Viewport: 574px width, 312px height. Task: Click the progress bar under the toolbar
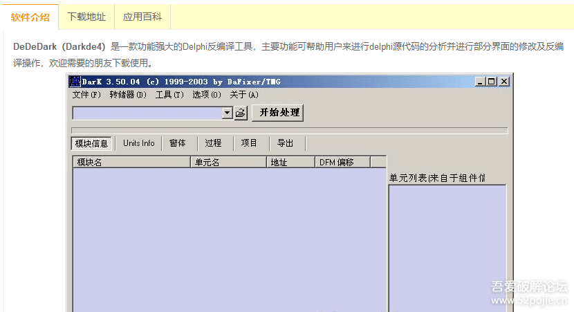pos(290,131)
